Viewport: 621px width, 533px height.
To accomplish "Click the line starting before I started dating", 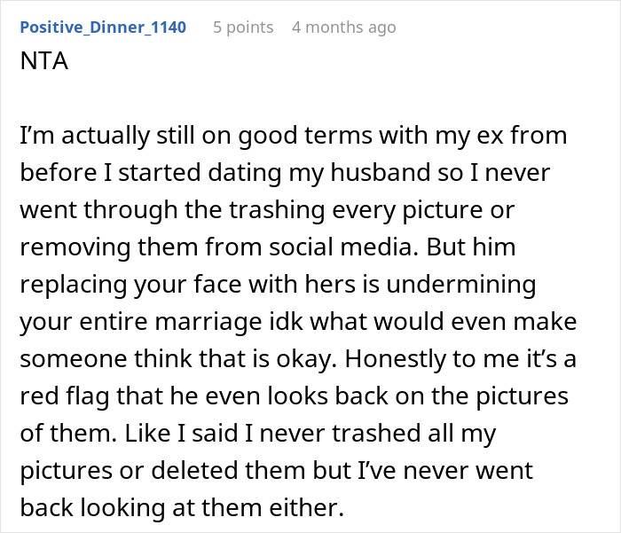I will coord(285,173).
